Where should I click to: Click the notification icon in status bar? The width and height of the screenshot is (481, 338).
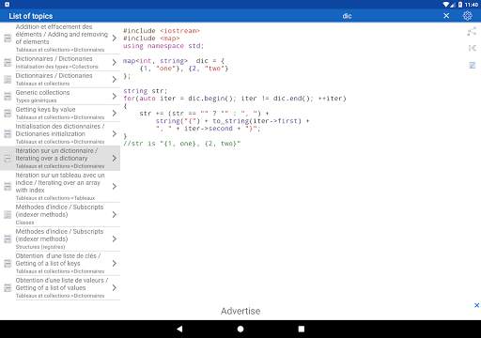point(7,5)
